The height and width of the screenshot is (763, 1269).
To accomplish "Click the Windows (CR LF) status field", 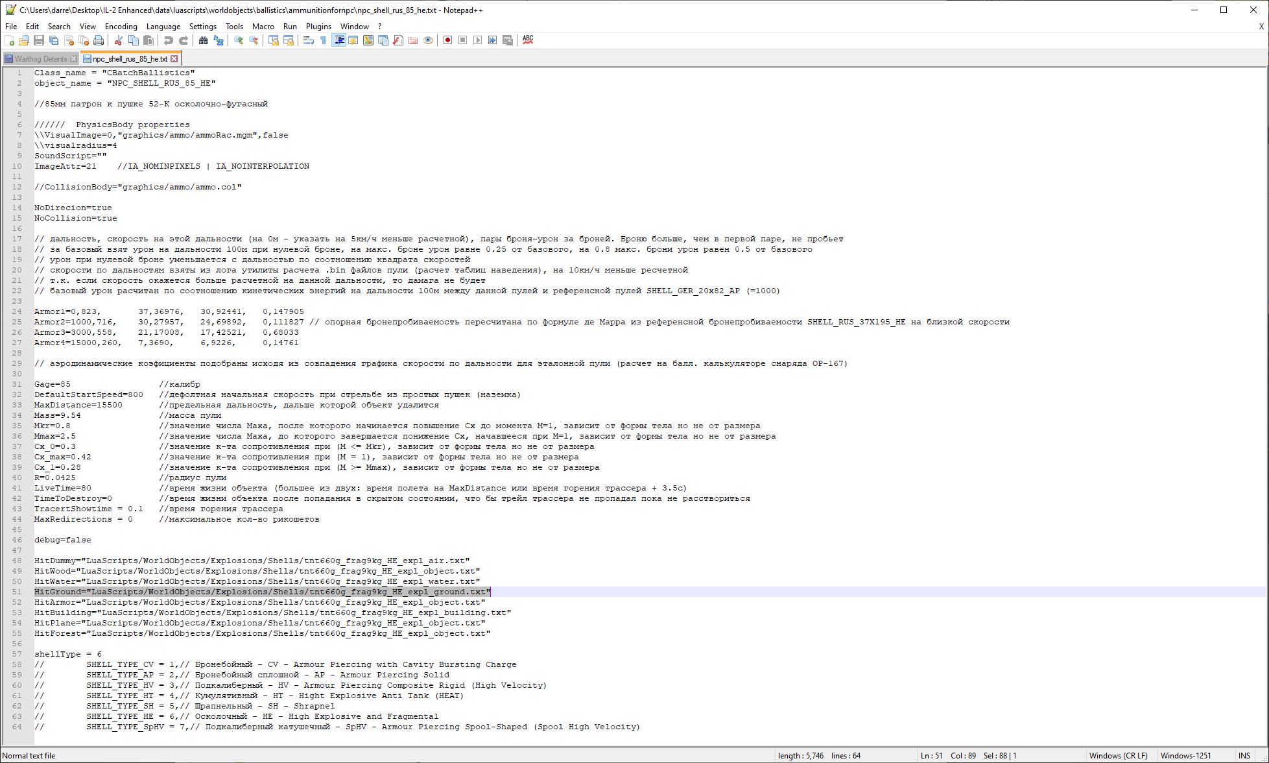I will 1118,756.
